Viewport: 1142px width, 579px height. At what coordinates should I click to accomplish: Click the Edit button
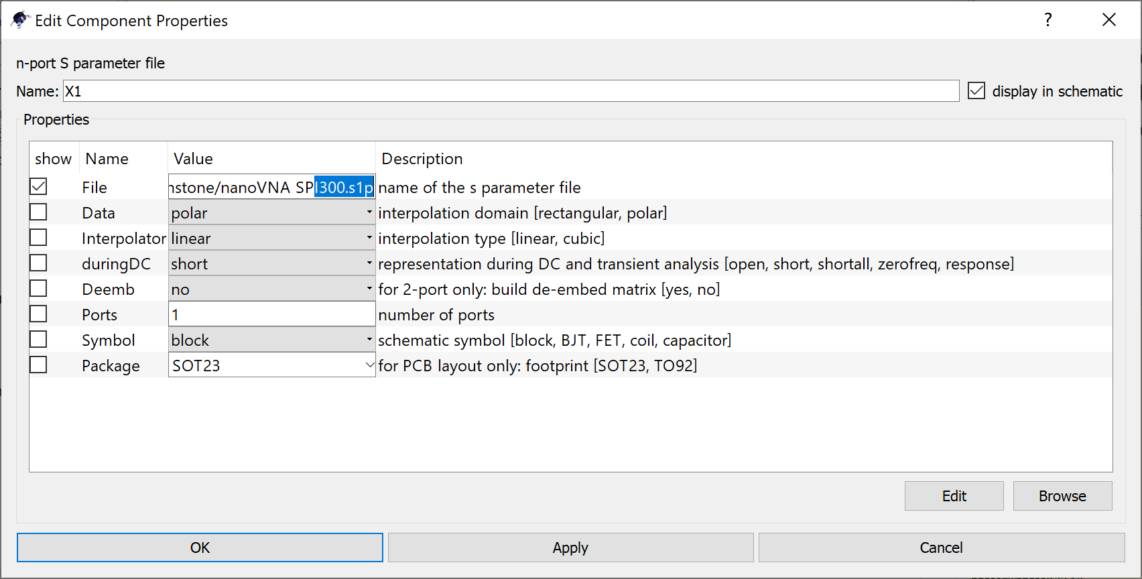(954, 496)
